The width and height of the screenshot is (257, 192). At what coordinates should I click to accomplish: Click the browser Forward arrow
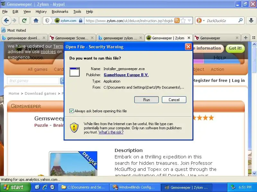(14, 20)
